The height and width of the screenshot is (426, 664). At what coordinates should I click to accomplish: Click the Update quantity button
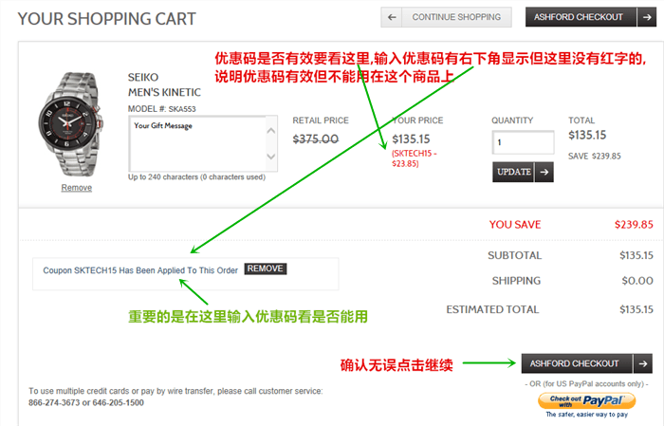pos(513,172)
